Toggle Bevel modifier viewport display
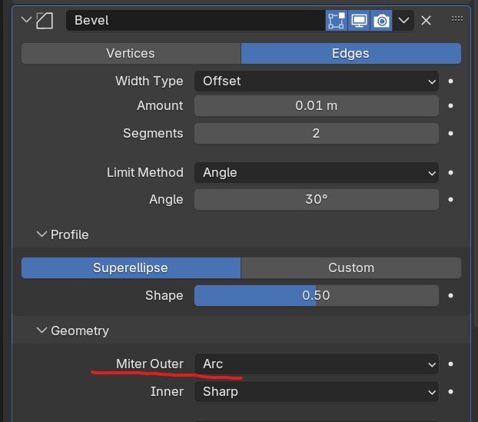 (x=359, y=21)
